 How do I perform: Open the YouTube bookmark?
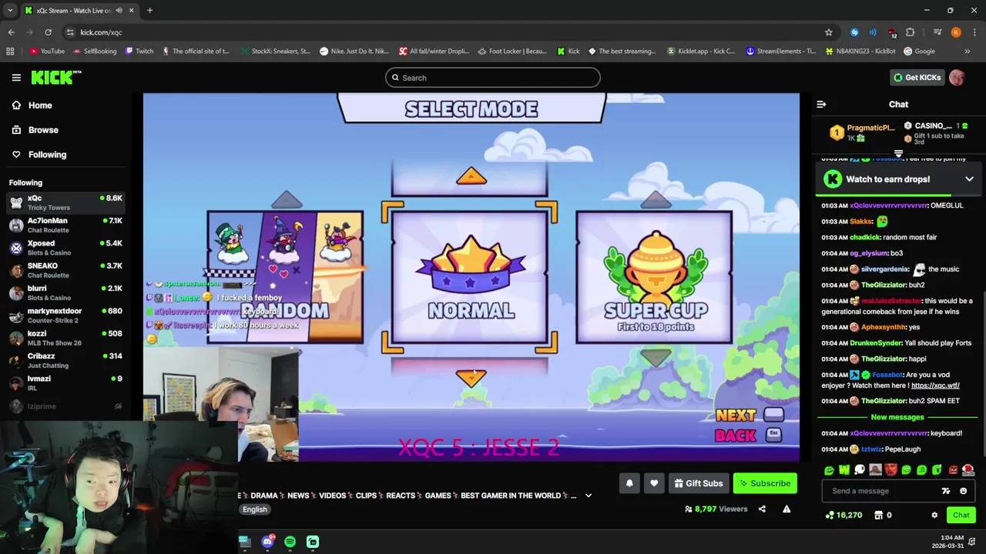pos(47,52)
